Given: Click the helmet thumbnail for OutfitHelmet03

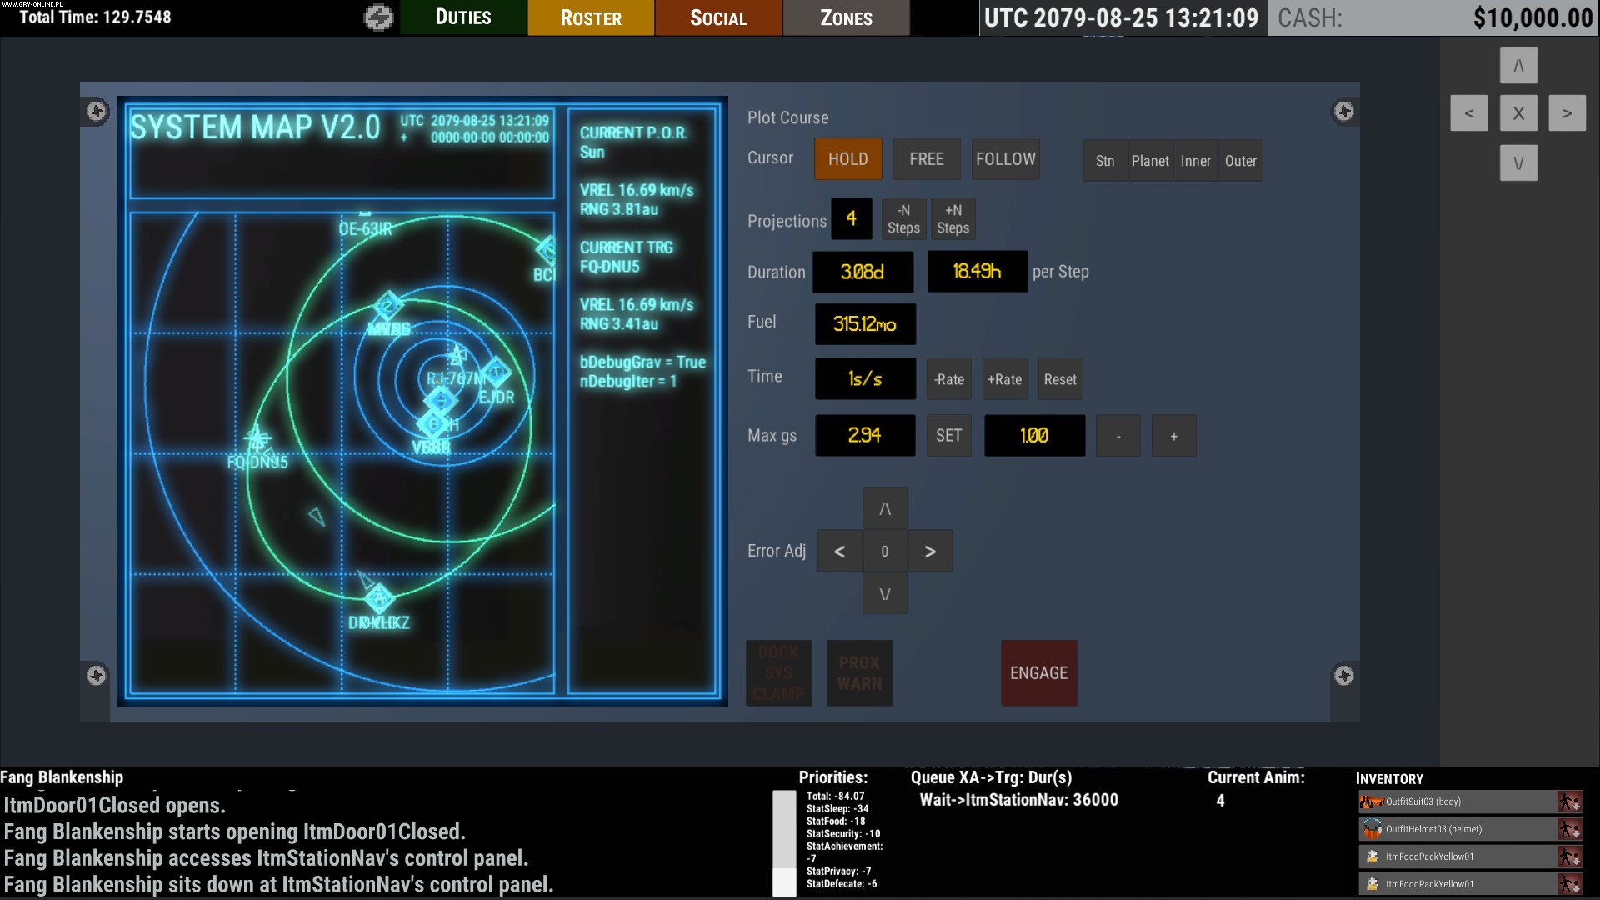Looking at the screenshot, I should coord(1371,829).
